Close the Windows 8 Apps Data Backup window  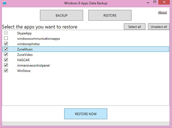point(164,2)
